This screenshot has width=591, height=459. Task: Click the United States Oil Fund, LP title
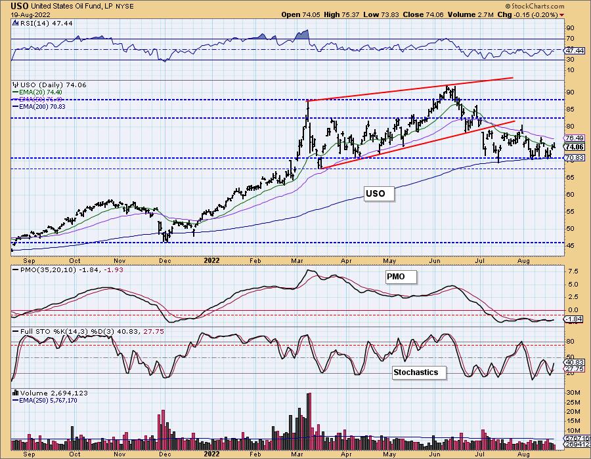(x=72, y=7)
